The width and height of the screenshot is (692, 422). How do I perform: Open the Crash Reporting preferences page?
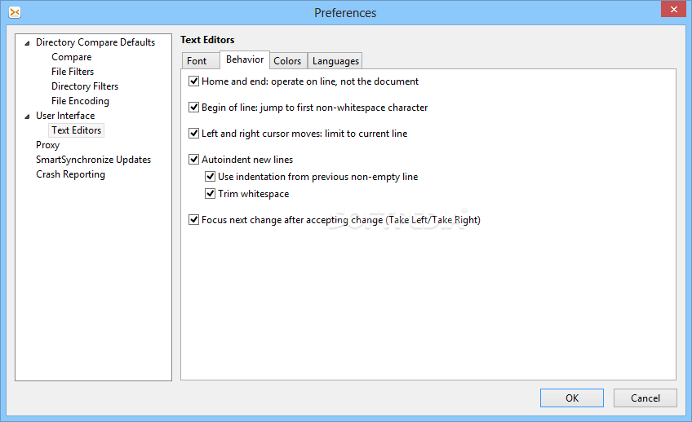tap(71, 174)
